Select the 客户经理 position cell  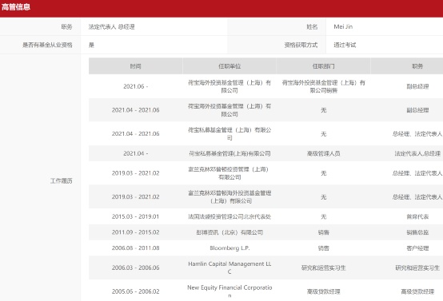(x=417, y=248)
